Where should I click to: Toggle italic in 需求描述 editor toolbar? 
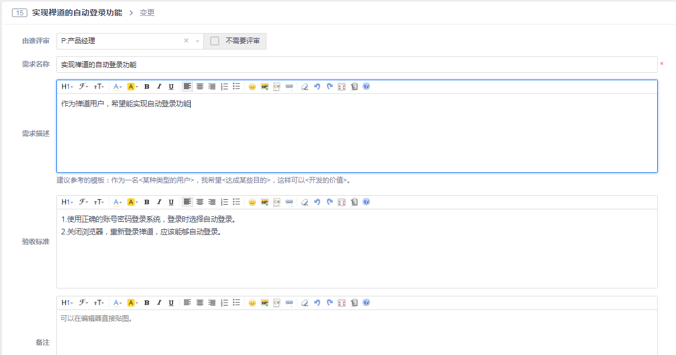[x=159, y=86]
